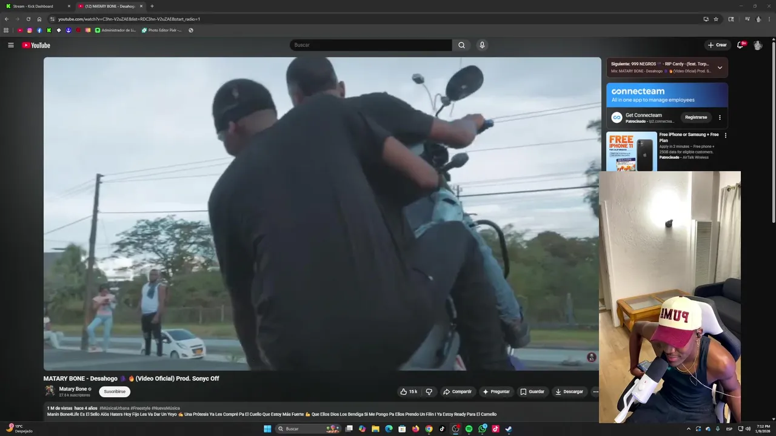
Task: Click the Compartir share button
Action: 457,392
